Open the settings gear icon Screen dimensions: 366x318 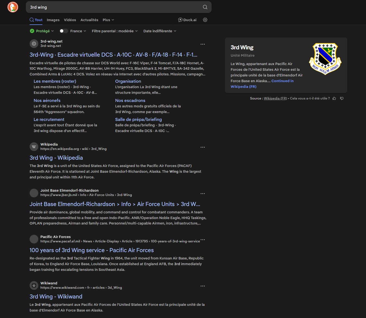pyautogui.click(x=205, y=20)
